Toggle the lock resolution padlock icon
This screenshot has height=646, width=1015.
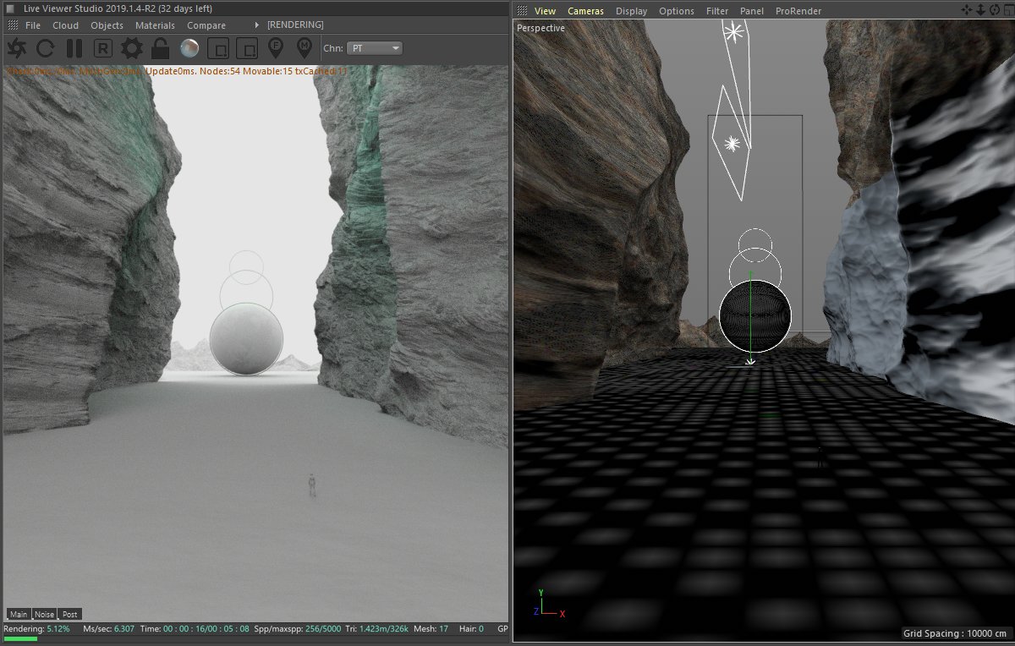[x=161, y=48]
